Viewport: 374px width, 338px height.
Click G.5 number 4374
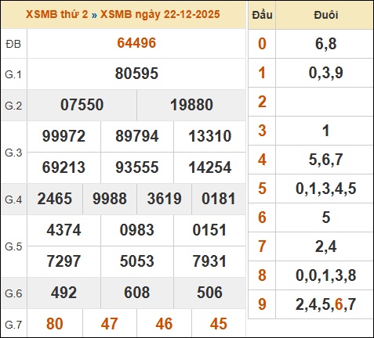pyautogui.click(x=64, y=230)
